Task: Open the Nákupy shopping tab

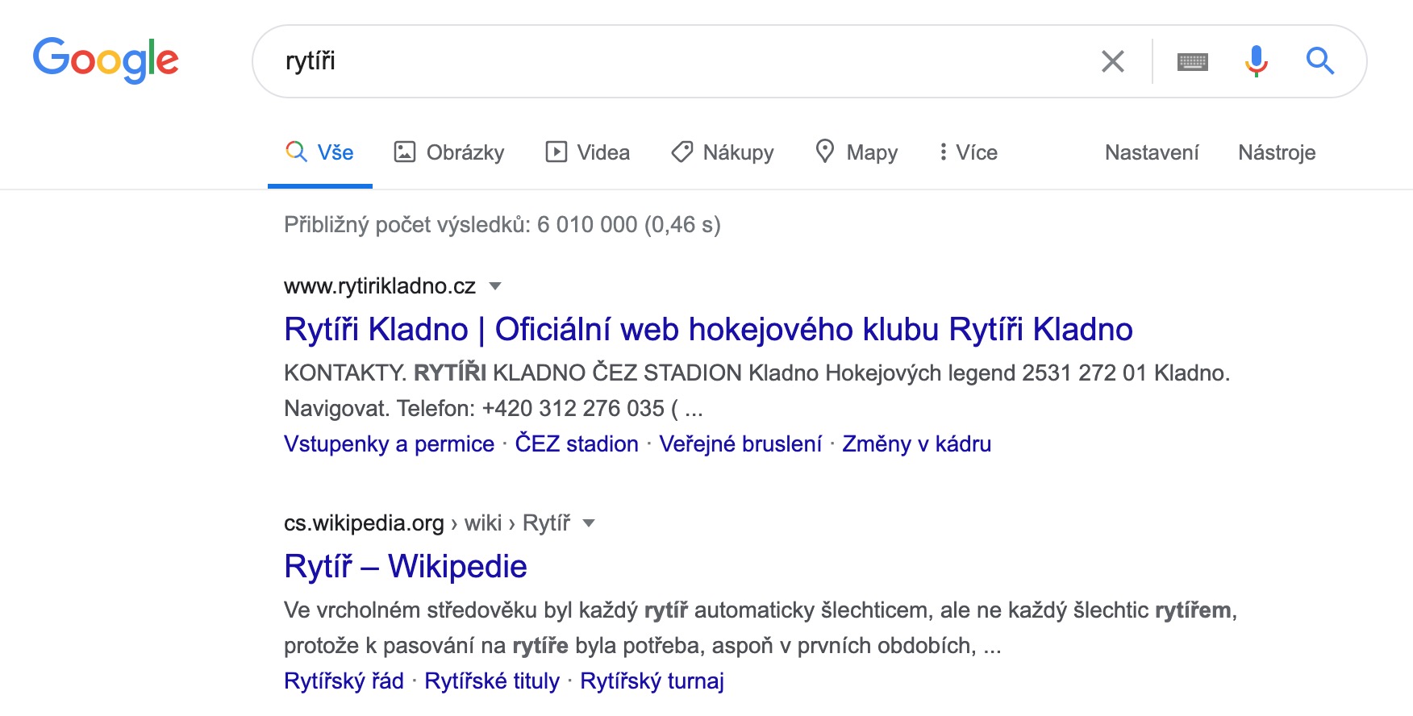Action: click(723, 152)
